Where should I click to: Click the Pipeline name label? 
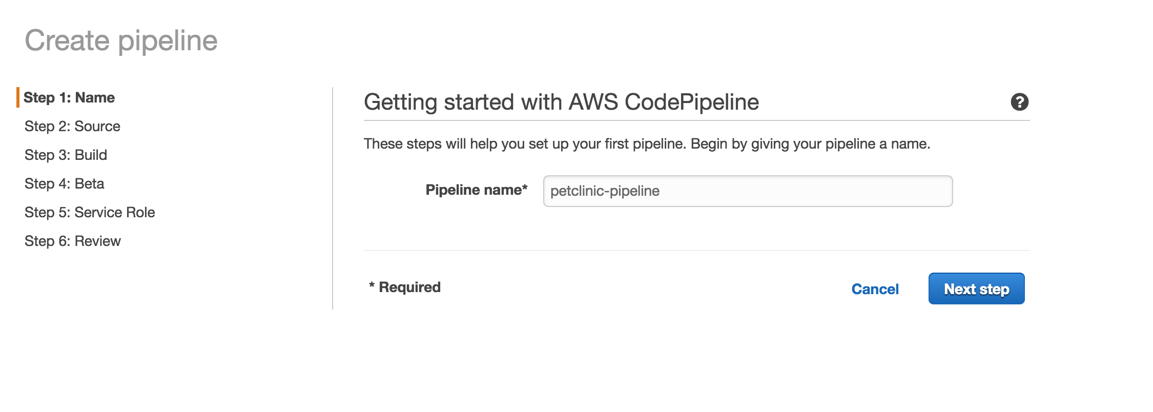(x=473, y=190)
